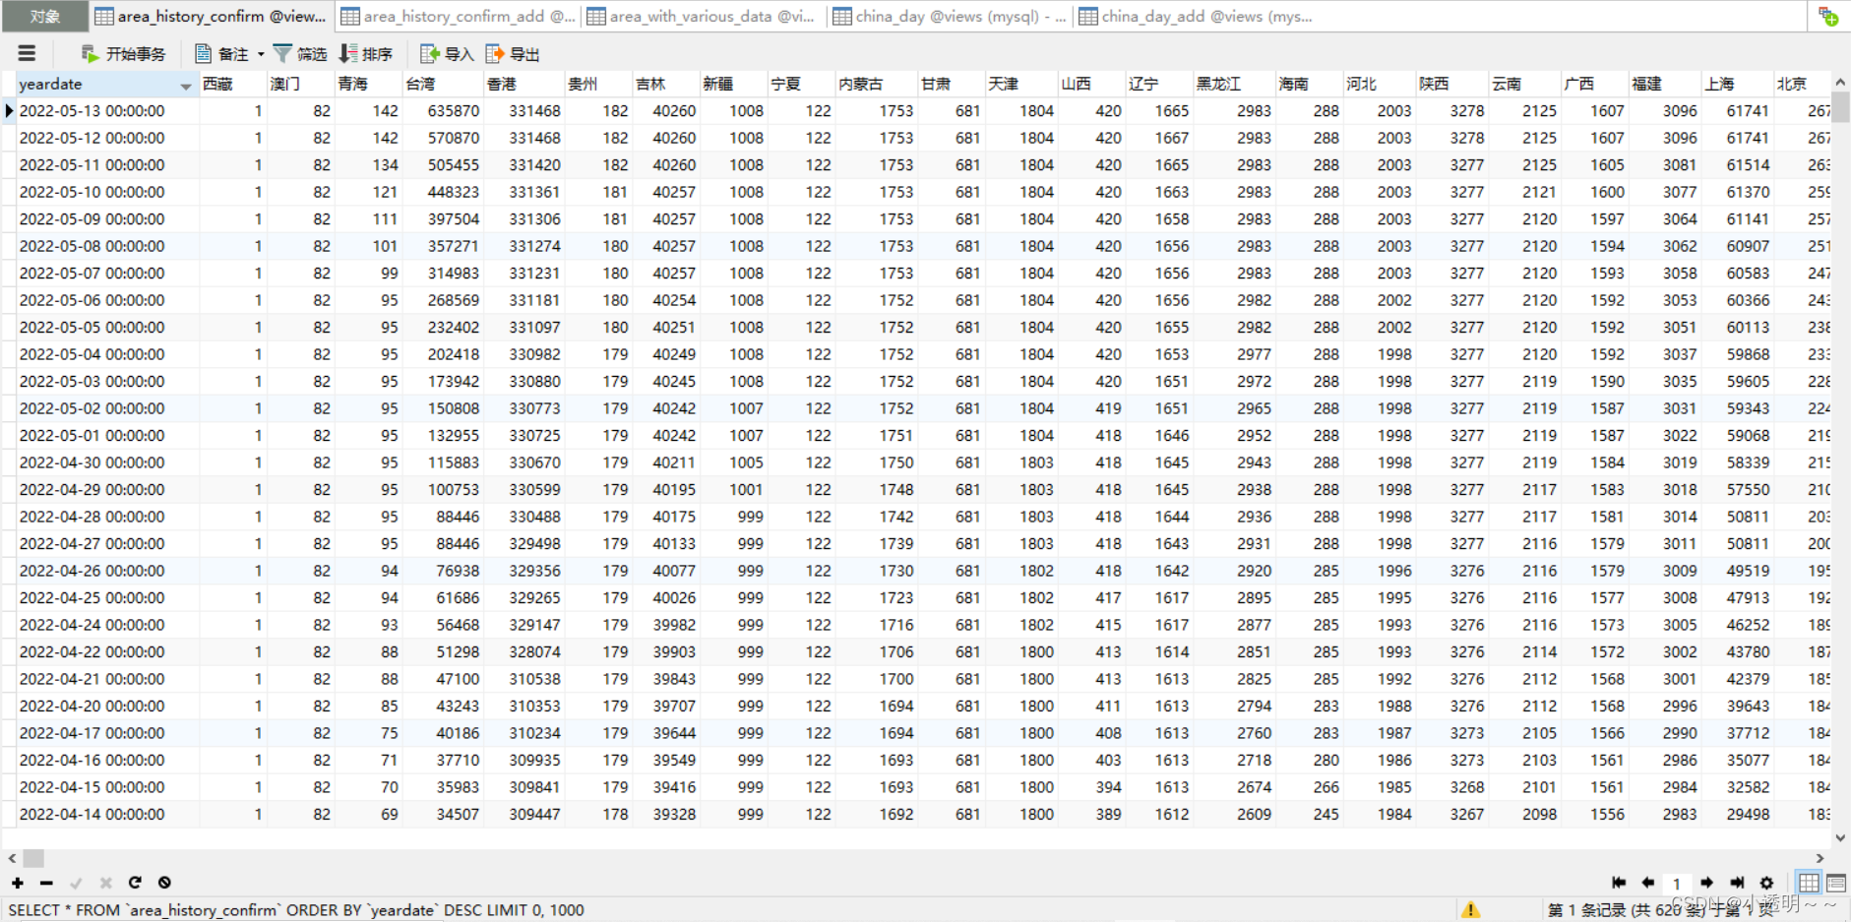Image resolution: width=1851 pixels, height=922 pixels.
Task: Switch to area_with_various_data tab
Action: click(704, 16)
